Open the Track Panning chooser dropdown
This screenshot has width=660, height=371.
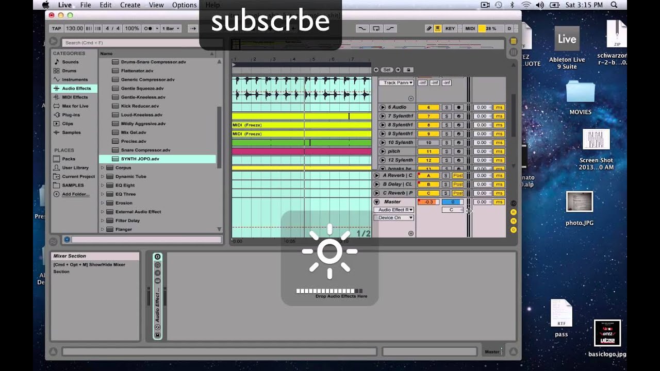(397, 82)
